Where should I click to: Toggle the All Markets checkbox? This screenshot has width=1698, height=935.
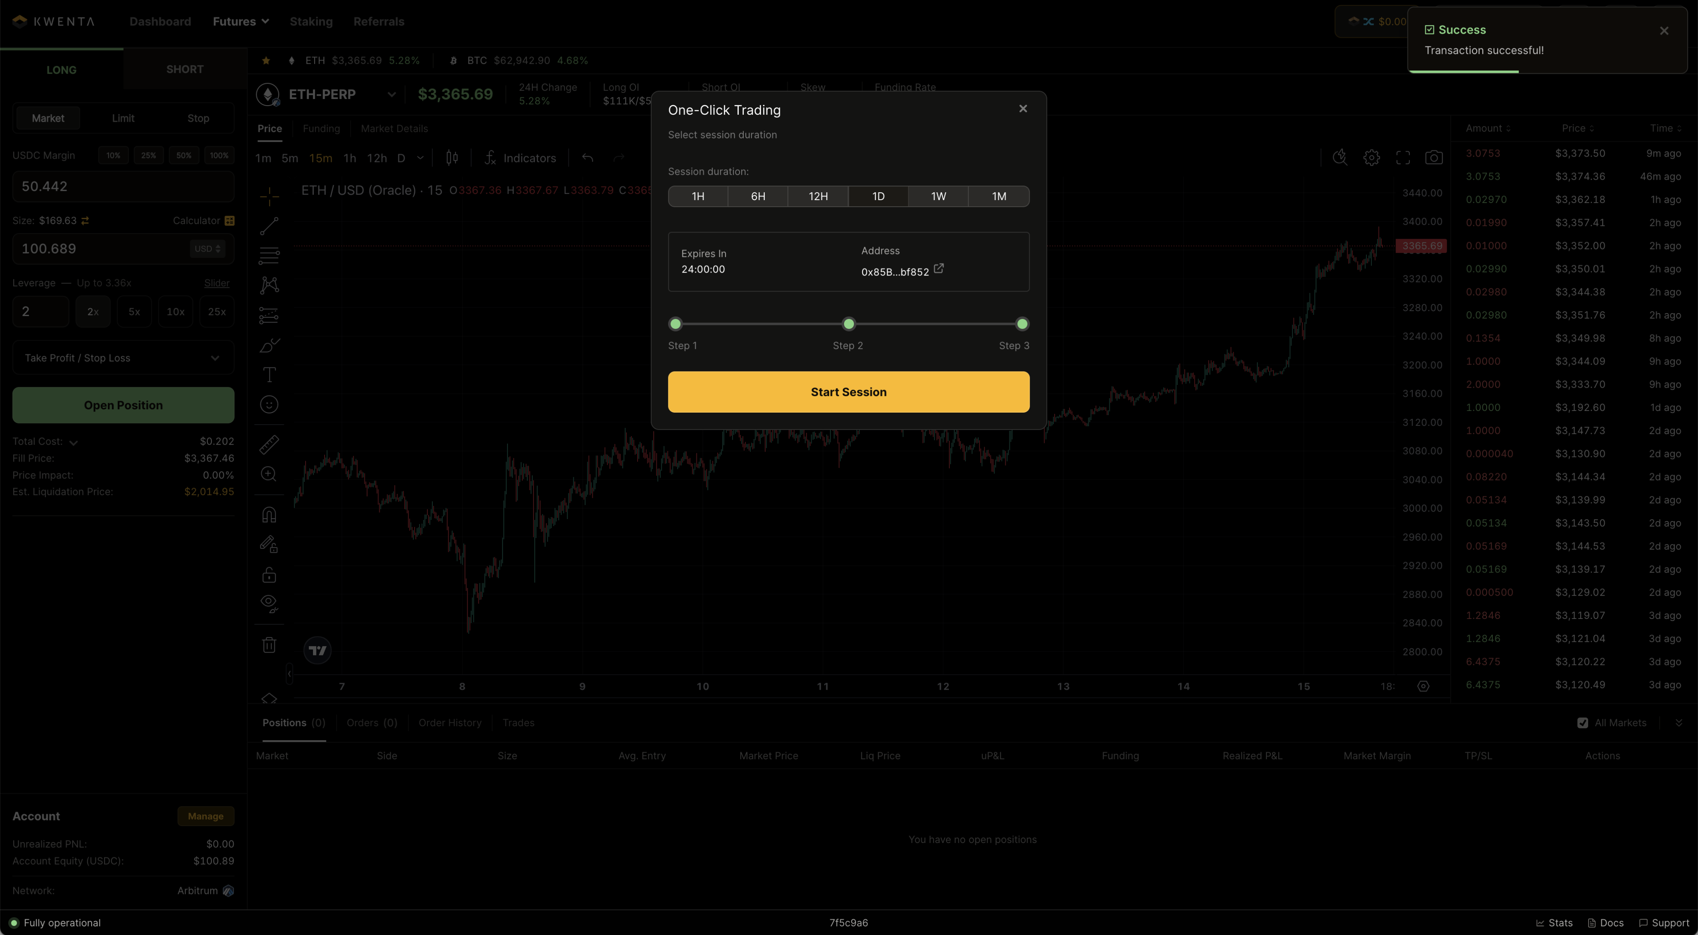pyautogui.click(x=1583, y=723)
